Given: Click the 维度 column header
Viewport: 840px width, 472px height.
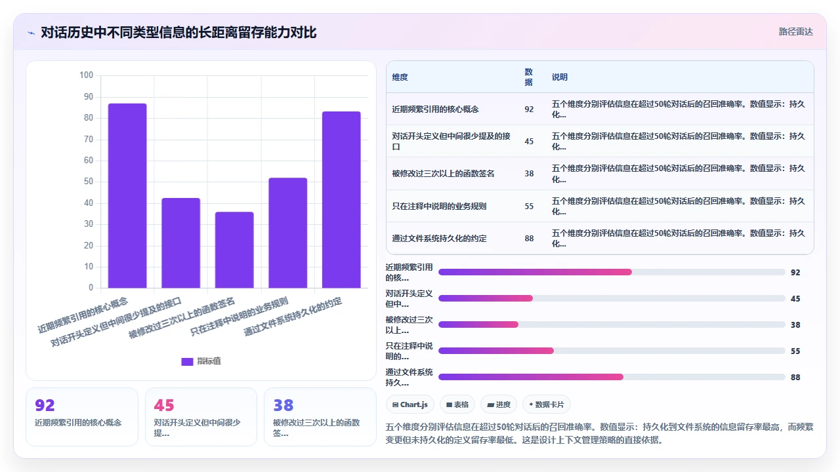Looking at the screenshot, I should pos(400,77).
